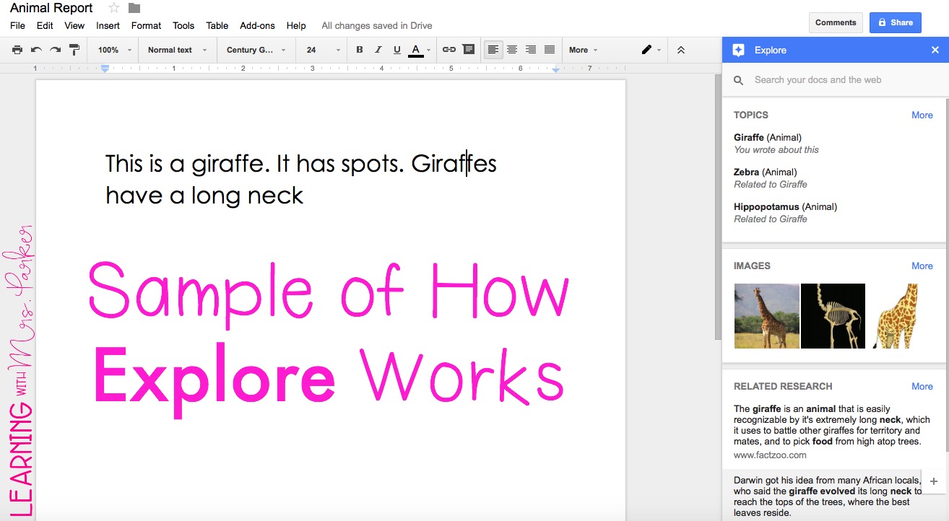
Task: Open the Add-ons menu
Action: coord(257,25)
